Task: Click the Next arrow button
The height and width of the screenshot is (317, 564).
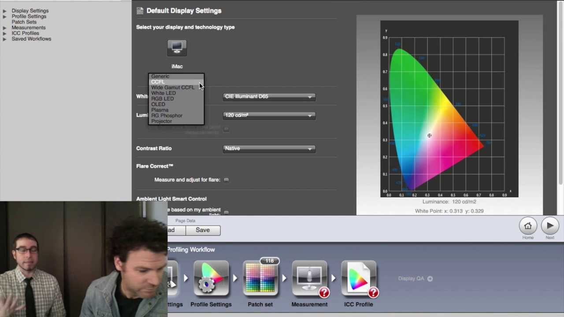Action: tap(550, 226)
